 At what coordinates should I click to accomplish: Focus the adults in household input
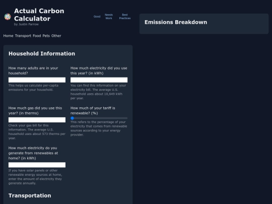point(37,80)
